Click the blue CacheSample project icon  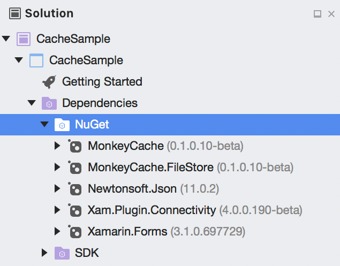click(x=36, y=60)
